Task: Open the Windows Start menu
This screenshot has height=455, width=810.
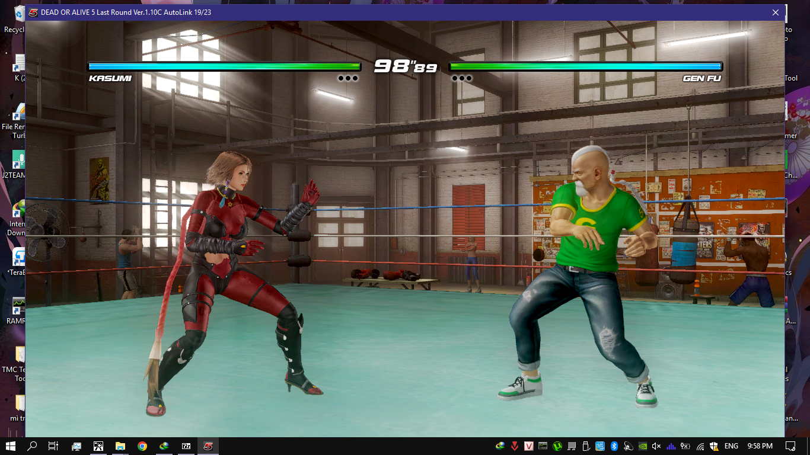Action: pyautogui.click(x=11, y=446)
